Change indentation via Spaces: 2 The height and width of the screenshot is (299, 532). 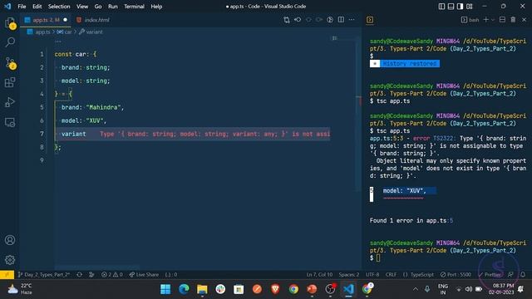349,275
